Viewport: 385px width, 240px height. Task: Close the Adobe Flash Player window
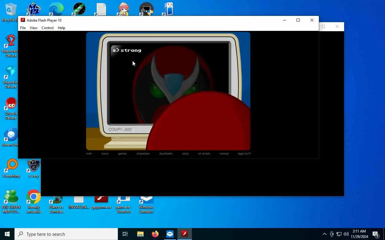click(312, 20)
